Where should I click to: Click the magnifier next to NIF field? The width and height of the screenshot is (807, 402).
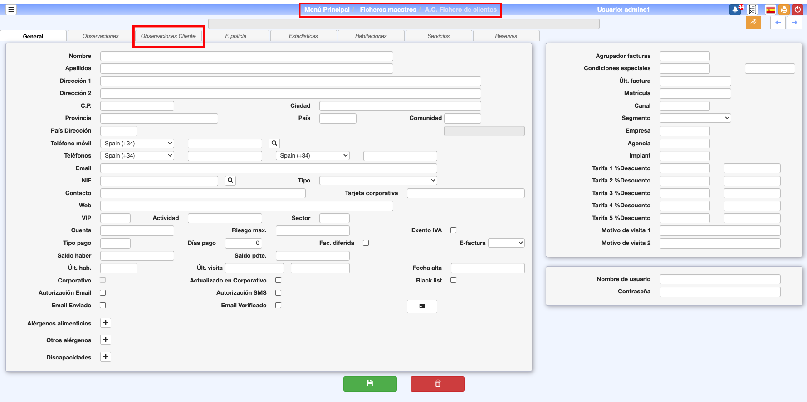(x=230, y=181)
